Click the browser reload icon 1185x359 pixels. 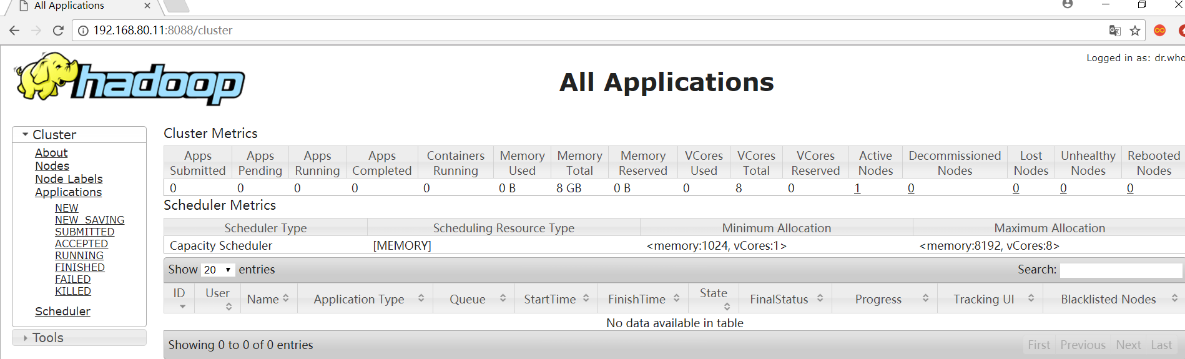click(58, 31)
